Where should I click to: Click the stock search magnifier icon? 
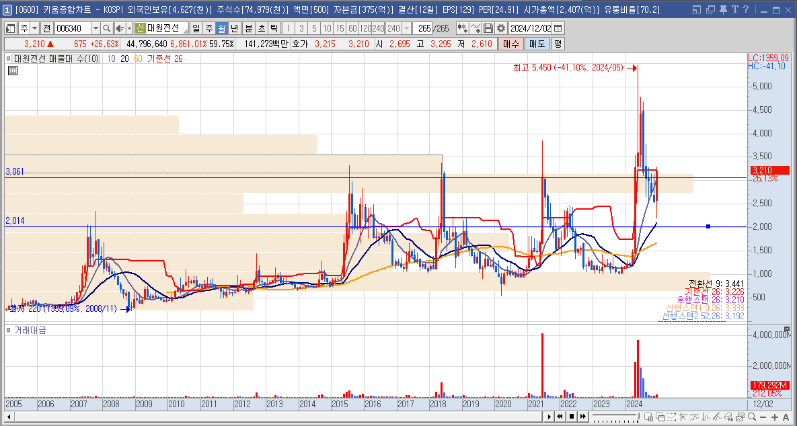pyautogui.click(x=106, y=28)
